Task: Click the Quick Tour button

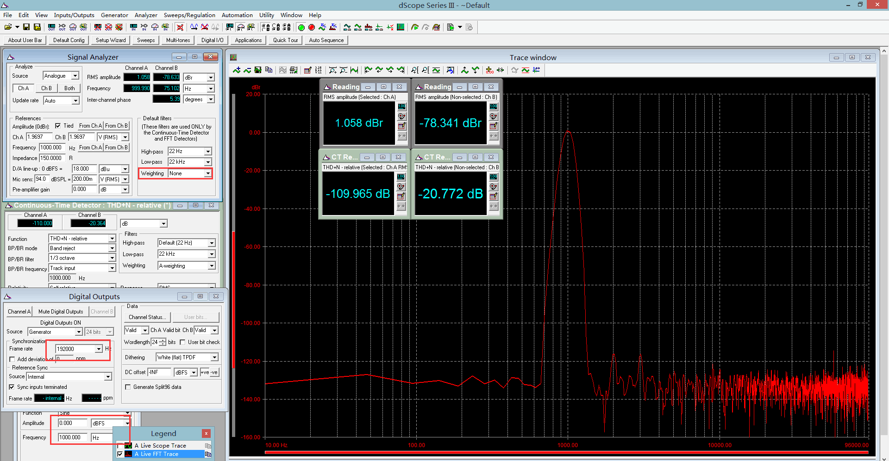Action: pyautogui.click(x=285, y=40)
